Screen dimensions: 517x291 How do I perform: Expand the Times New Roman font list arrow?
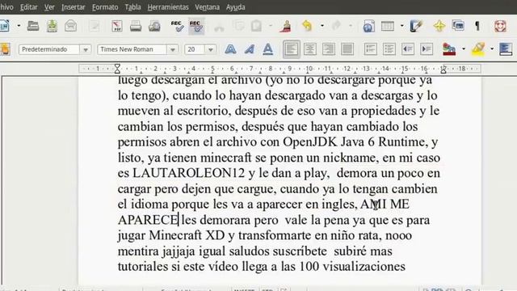click(172, 50)
